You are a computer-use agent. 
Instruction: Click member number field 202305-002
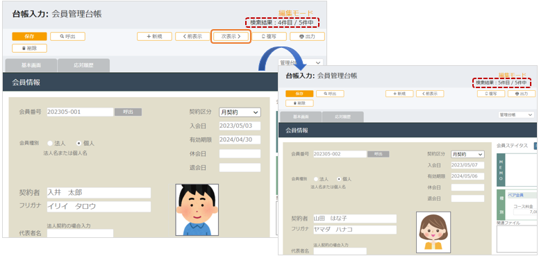point(340,154)
